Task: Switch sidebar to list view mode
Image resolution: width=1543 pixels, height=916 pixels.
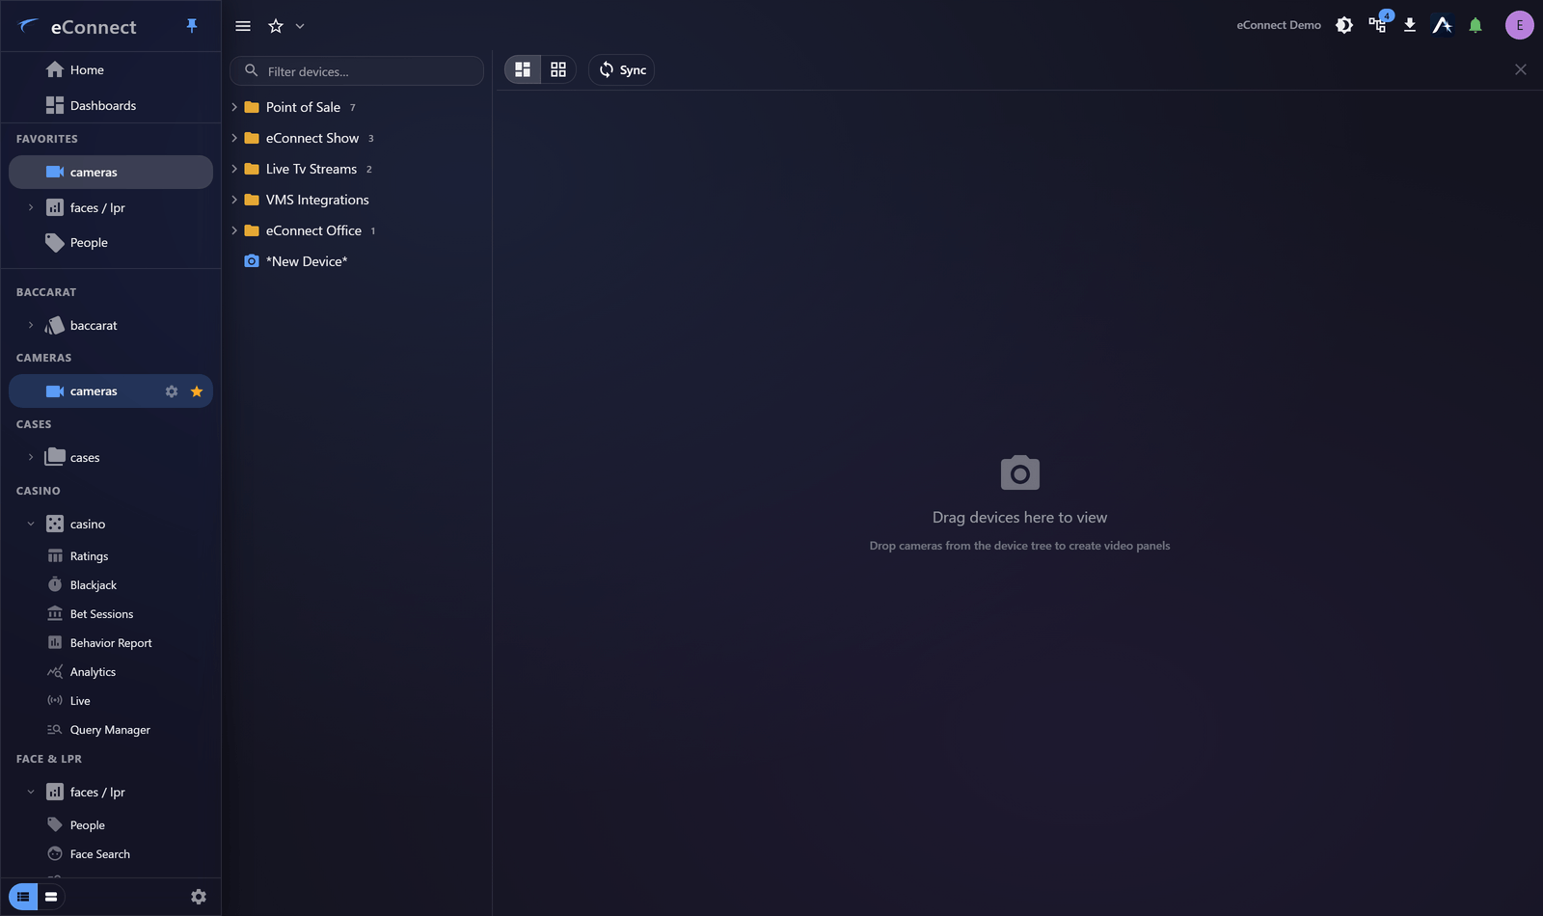Action: [x=23, y=897]
